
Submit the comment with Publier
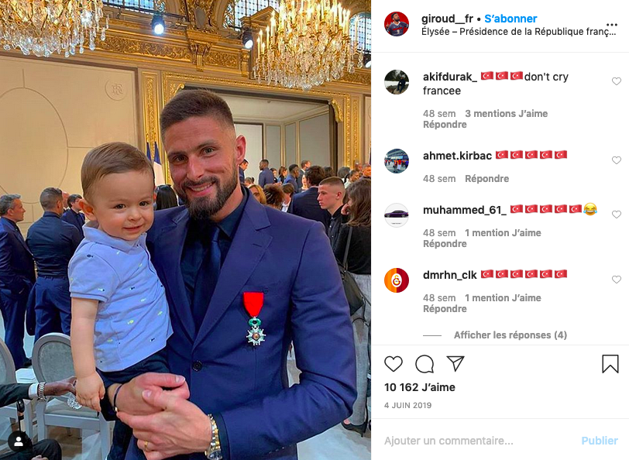[x=600, y=441]
